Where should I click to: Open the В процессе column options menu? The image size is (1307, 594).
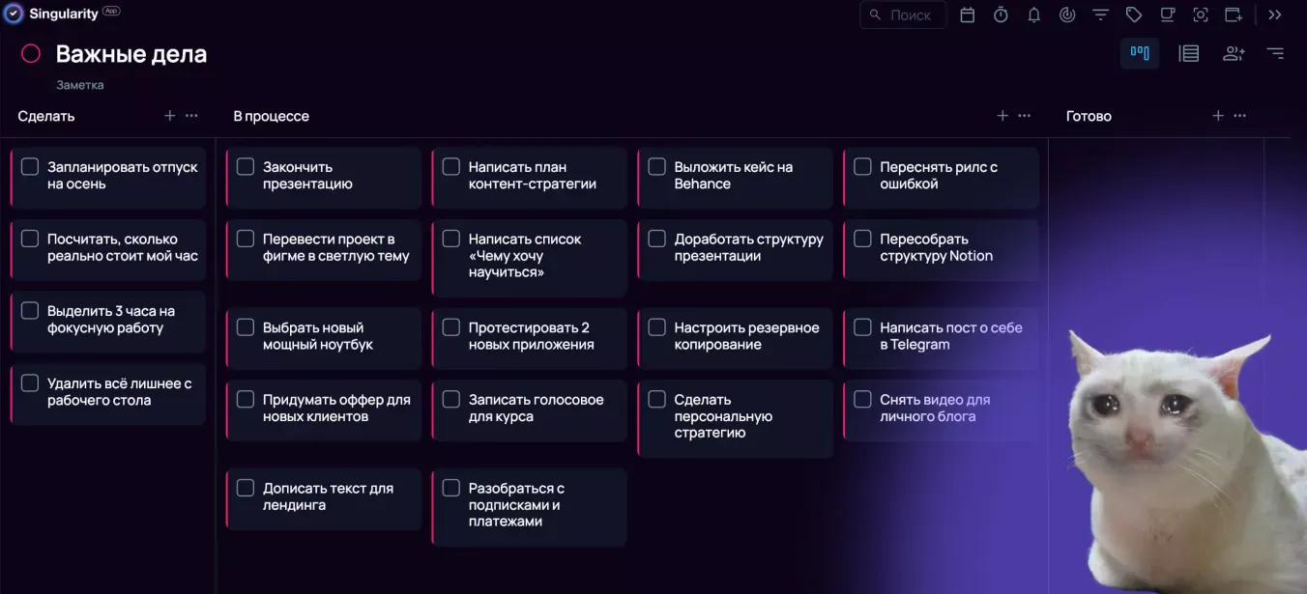1025,116
